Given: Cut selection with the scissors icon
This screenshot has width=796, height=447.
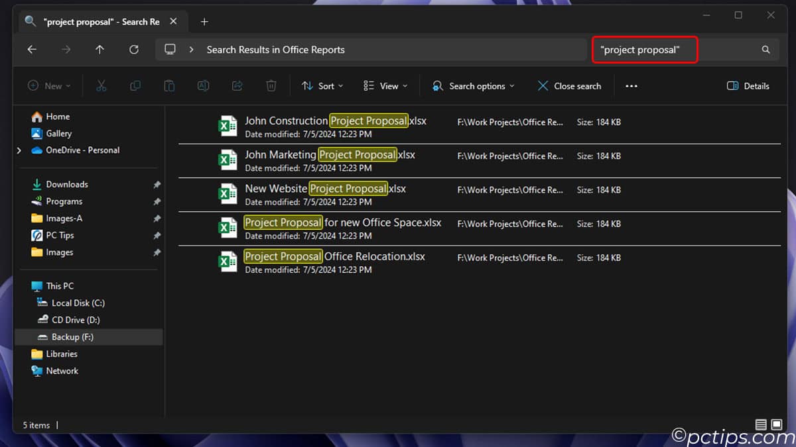Looking at the screenshot, I should click(x=101, y=85).
